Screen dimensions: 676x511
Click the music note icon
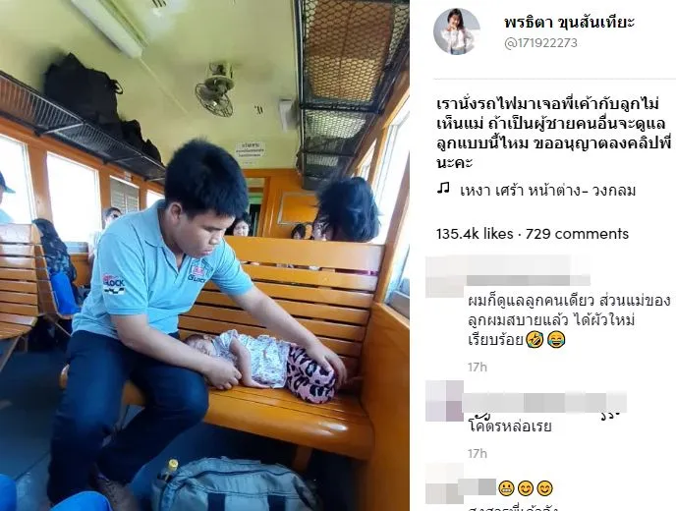443,189
